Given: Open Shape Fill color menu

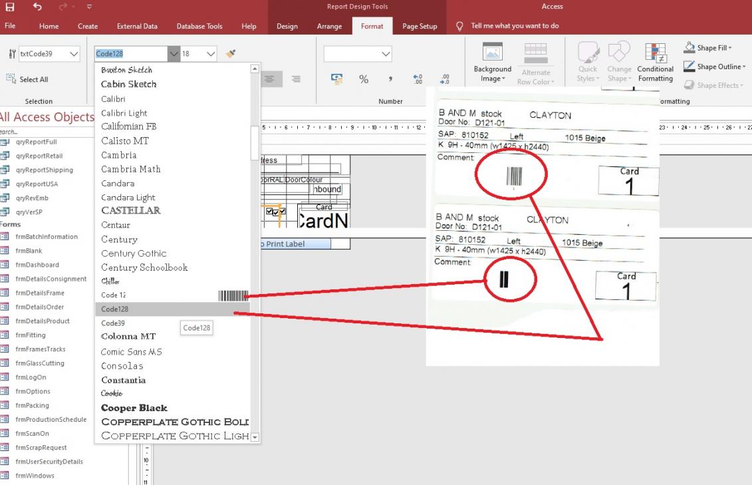Looking at the screenshot, I should pyautogui.click(x=708, y=47).
